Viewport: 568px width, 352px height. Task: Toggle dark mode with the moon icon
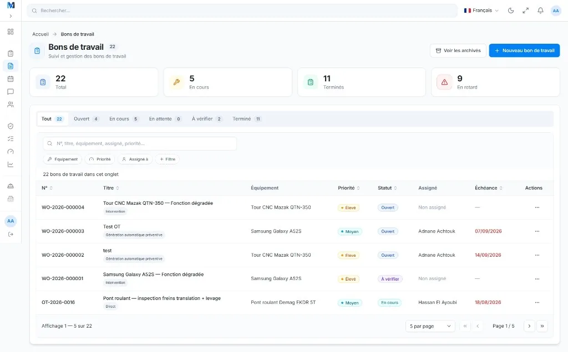pos(511,11)
